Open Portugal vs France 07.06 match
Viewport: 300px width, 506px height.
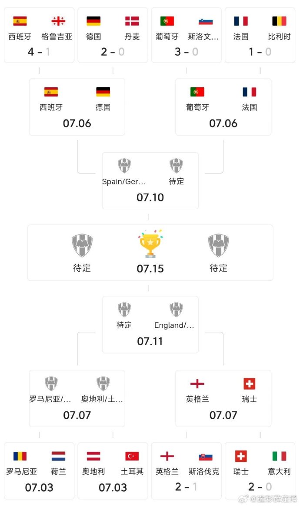click(223, 107)
